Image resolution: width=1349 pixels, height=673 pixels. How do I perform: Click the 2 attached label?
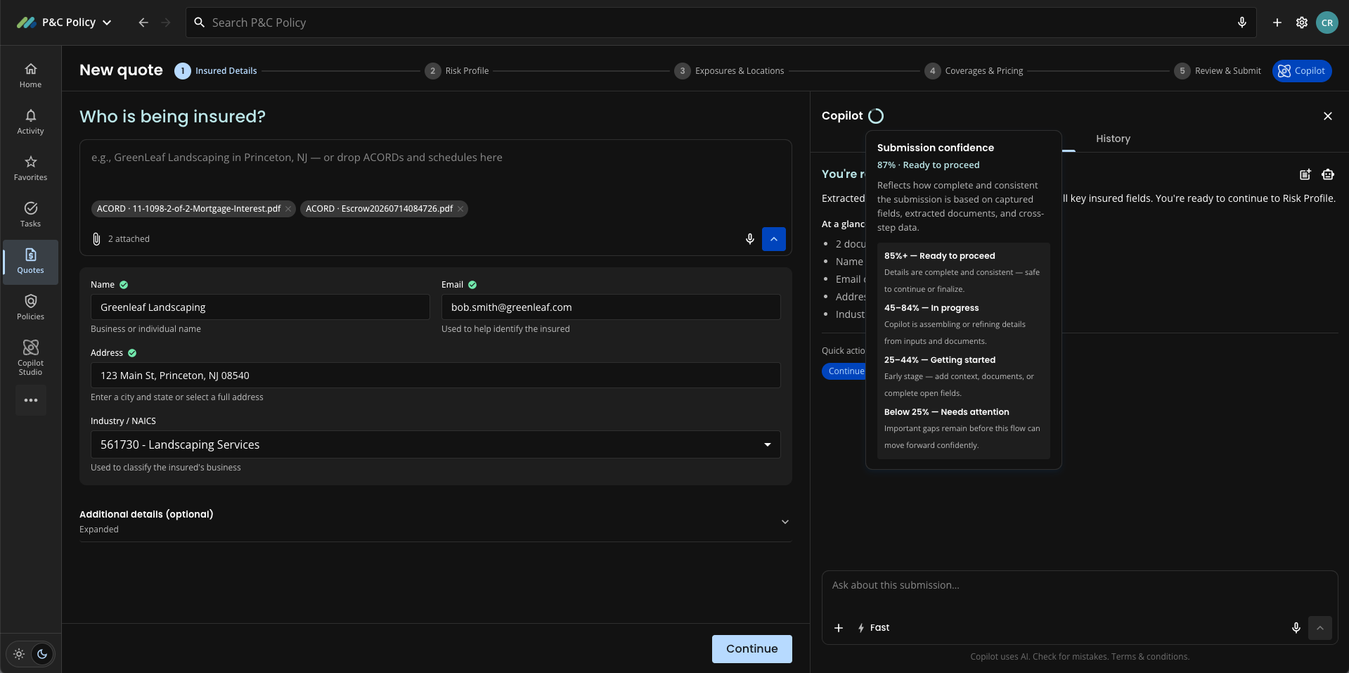[129, 239]
